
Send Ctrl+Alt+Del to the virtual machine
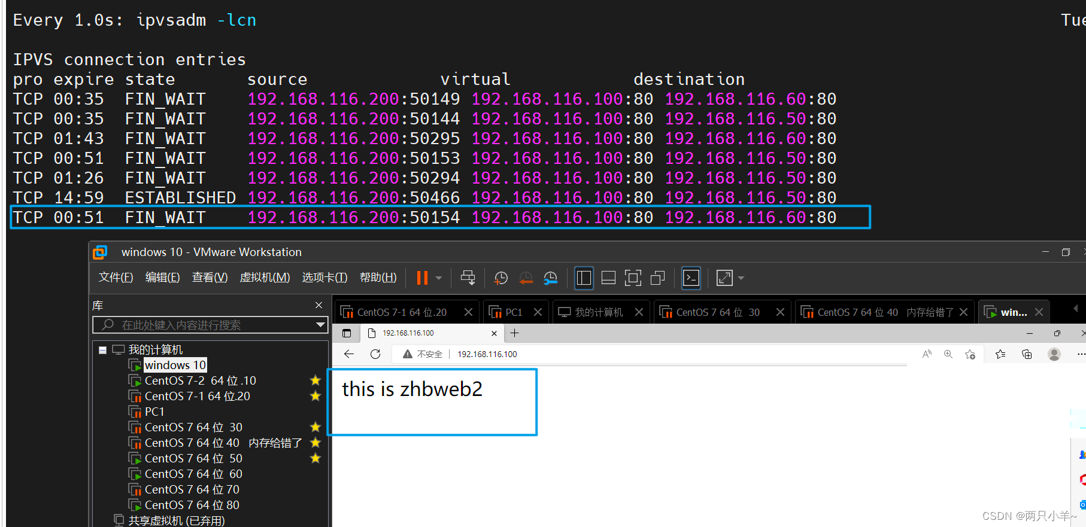pyautogui.click(x=468, y=278)
